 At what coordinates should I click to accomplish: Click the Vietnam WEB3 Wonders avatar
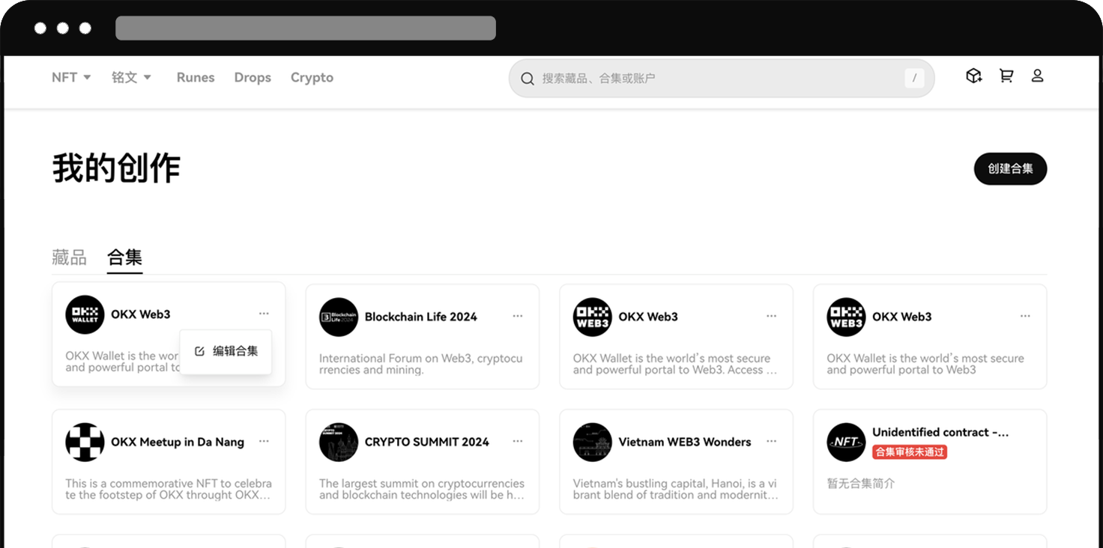tap(592, 442)
